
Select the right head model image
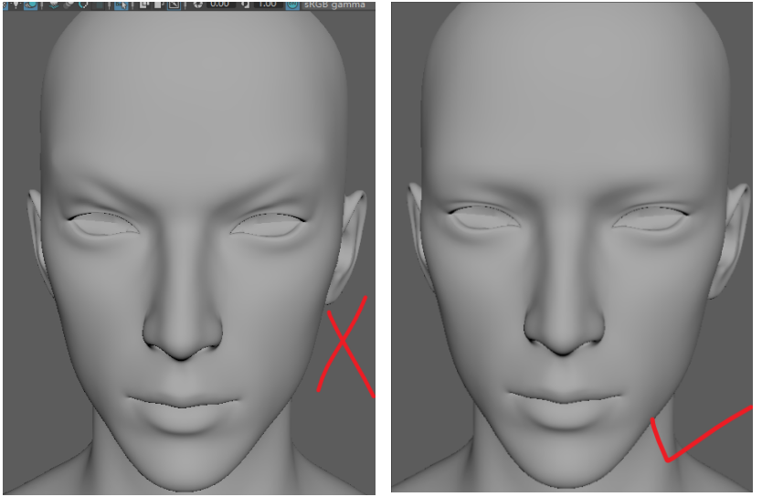574,248
